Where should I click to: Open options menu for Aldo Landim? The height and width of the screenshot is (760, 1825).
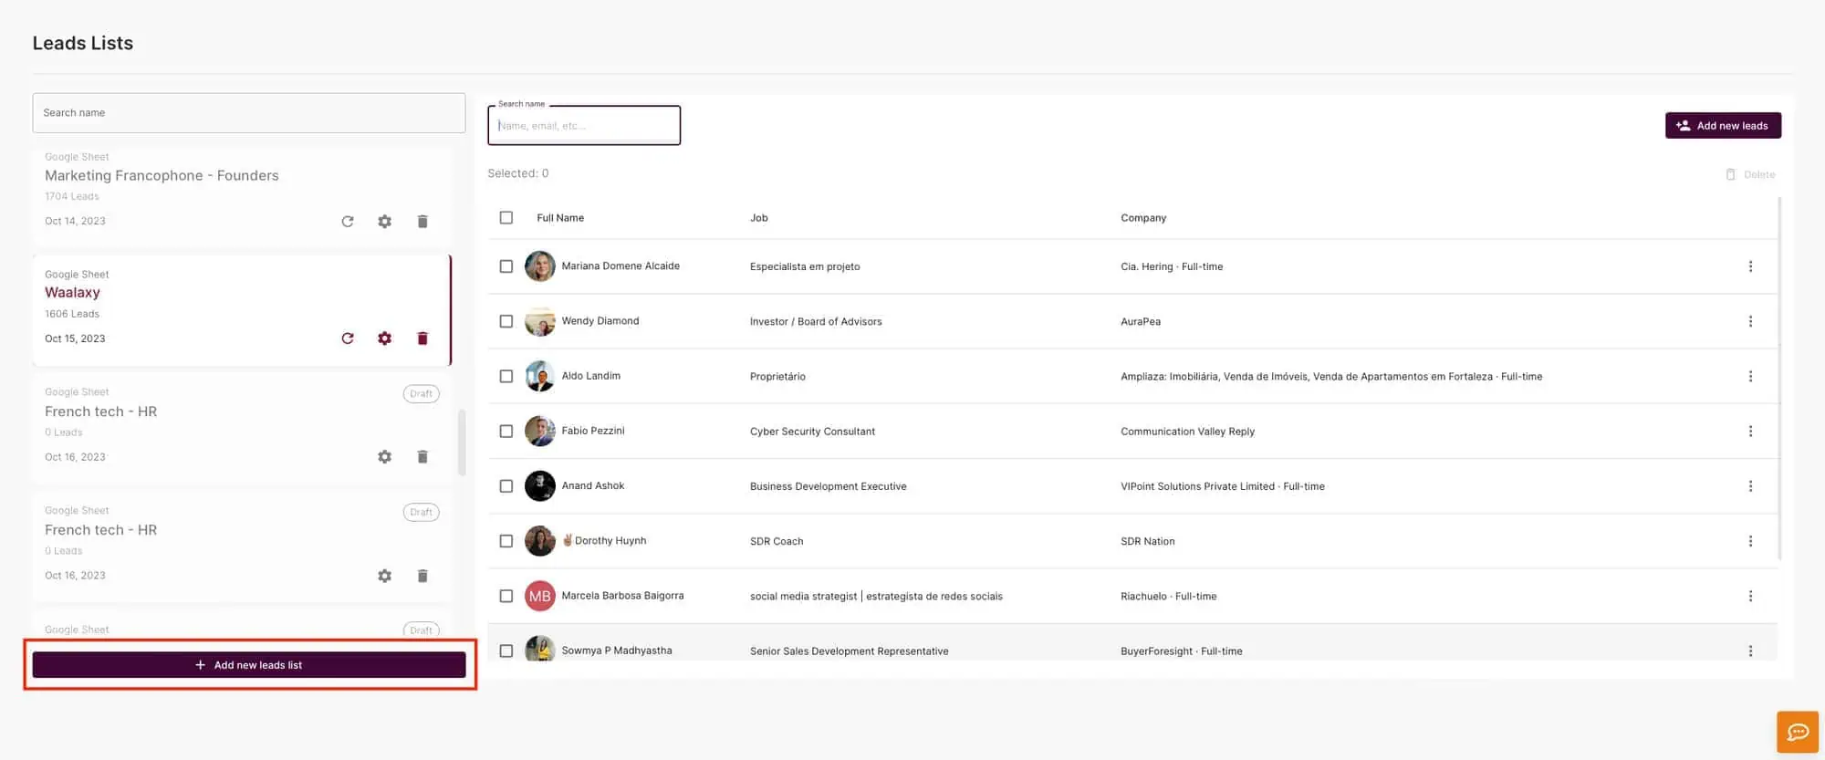1750,376
